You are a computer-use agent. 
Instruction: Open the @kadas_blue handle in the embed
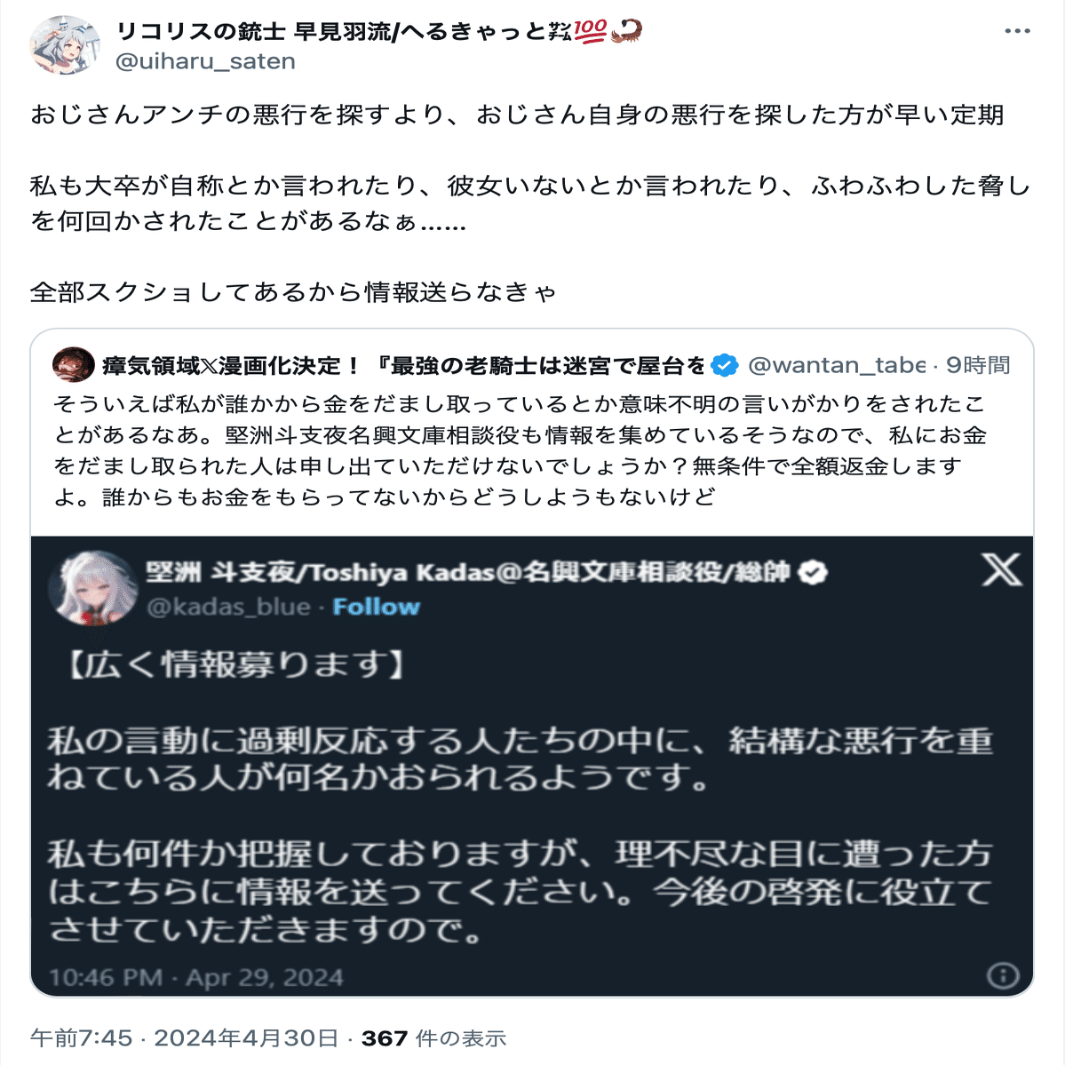pos(228,607)
